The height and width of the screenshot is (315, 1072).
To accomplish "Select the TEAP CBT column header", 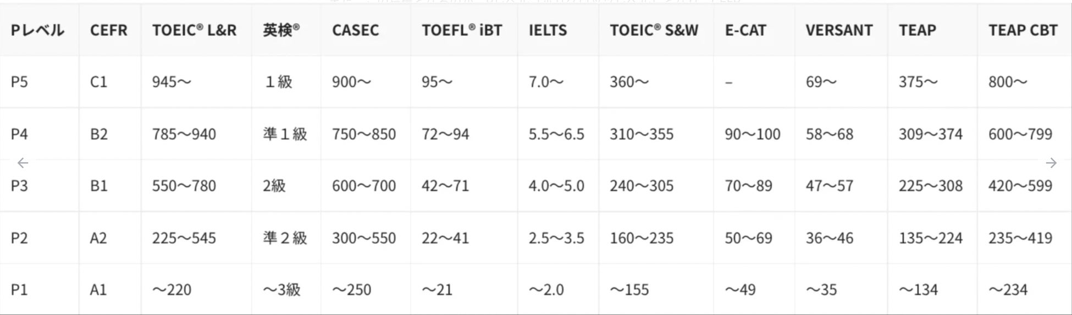I will pos(1023,30).
